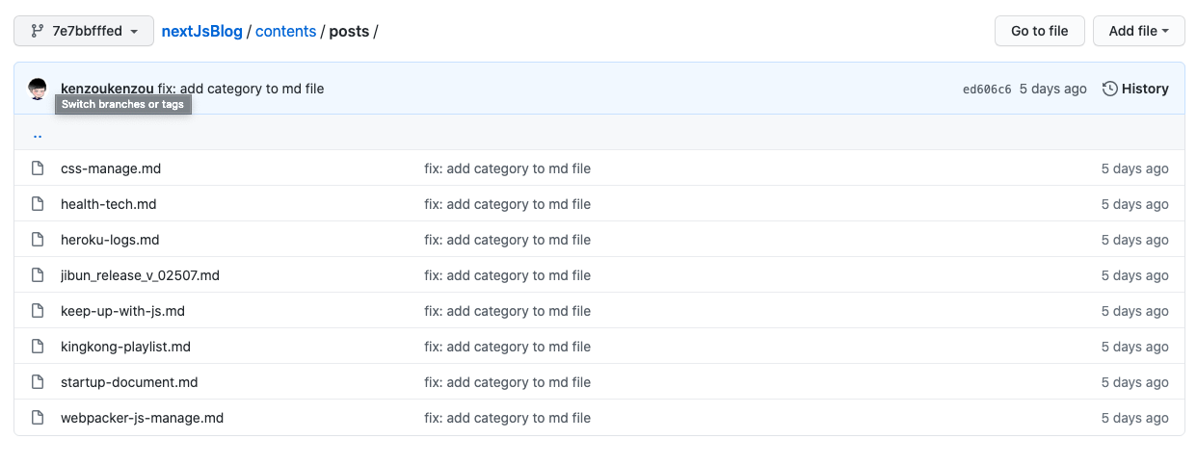Screen dimensions: 1197x465
Task: Open the 7e7bbfffed branch switcher dropdown
Action: pos(84,31)
